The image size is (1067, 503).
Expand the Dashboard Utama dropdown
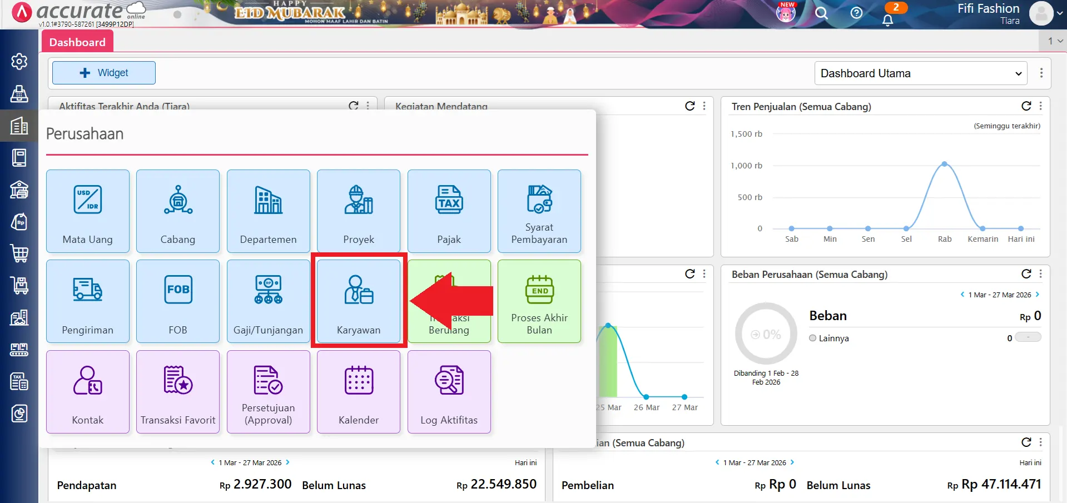pyautogui.click(x=921, y=73)
